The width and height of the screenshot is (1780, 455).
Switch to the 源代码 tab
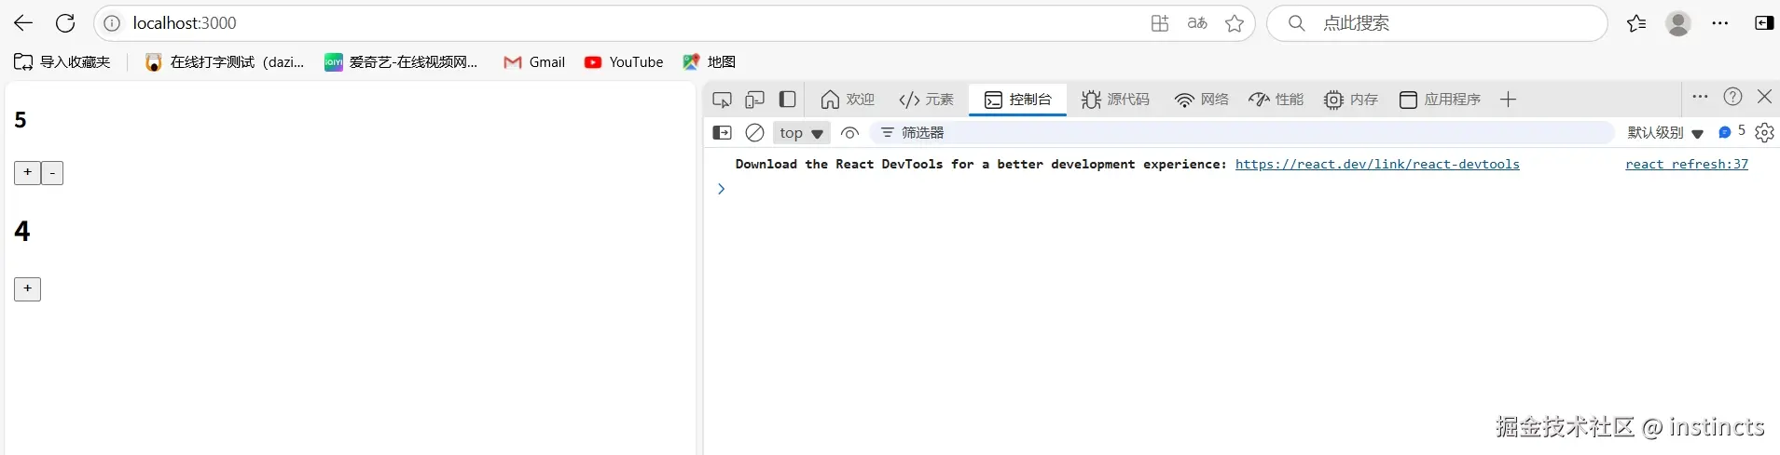(x=1115, y=100)
